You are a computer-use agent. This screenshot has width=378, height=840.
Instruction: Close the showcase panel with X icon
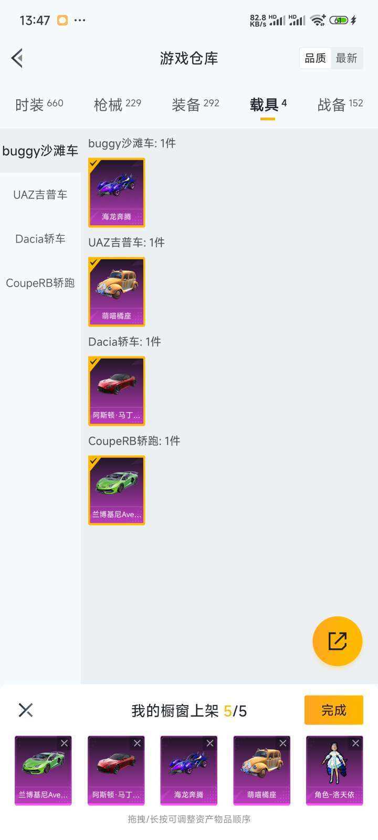pos(26,710)
